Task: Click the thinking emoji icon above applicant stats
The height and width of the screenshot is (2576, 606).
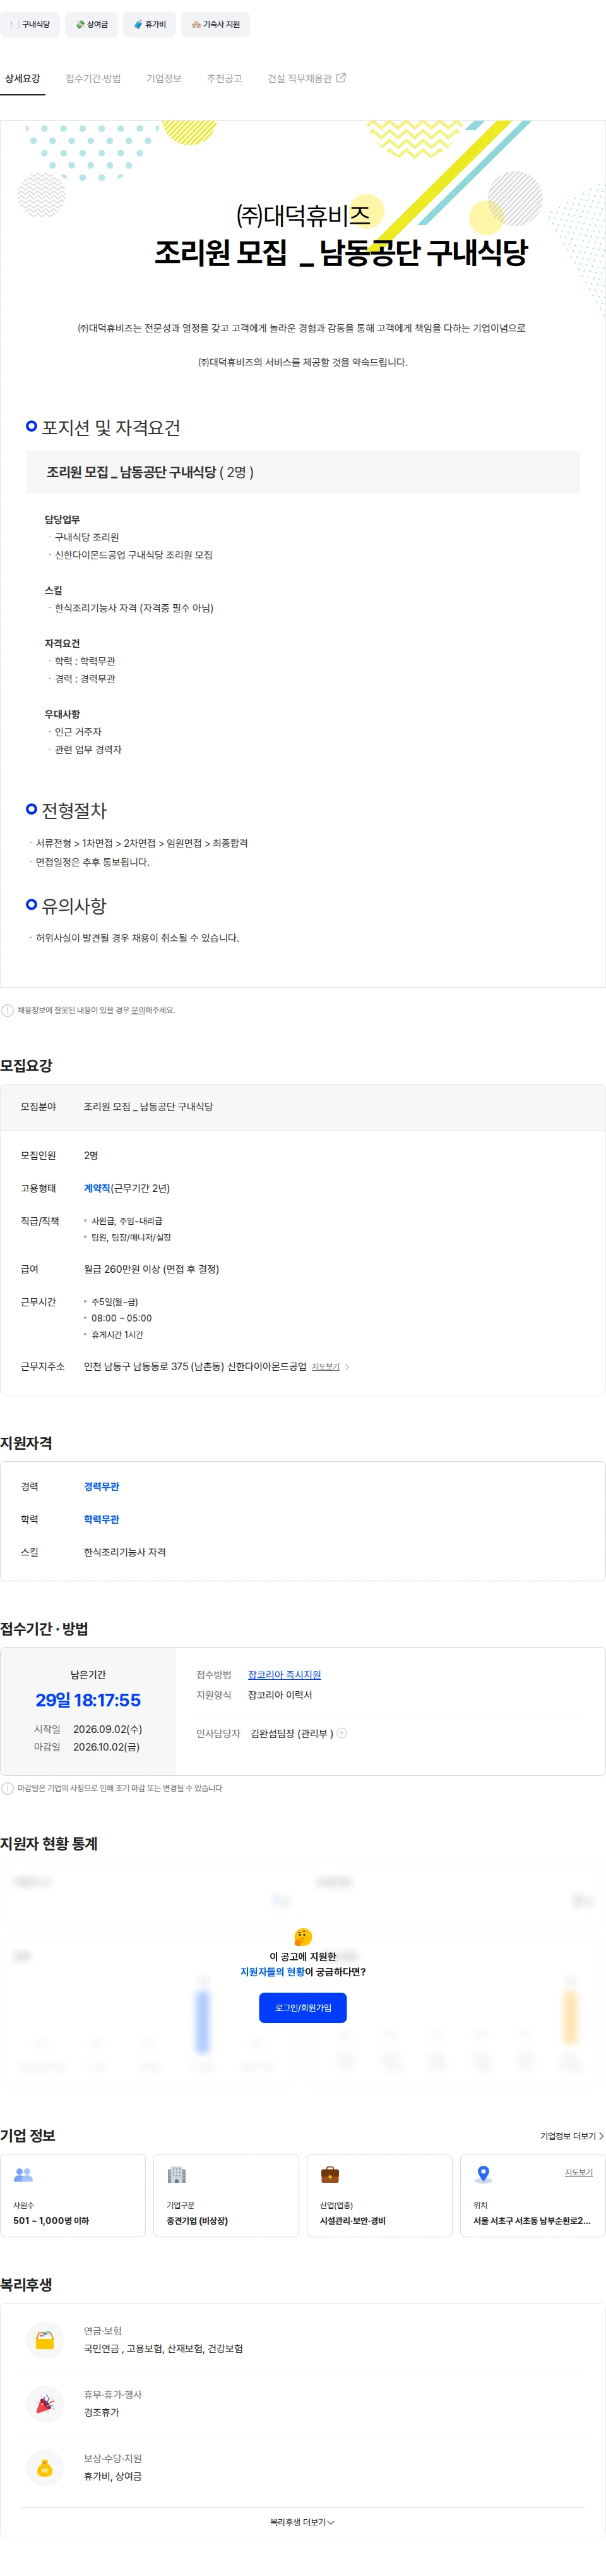Action: point(304,1936)
